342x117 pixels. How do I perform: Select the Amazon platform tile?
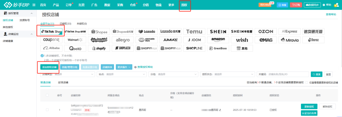point(218,40)
